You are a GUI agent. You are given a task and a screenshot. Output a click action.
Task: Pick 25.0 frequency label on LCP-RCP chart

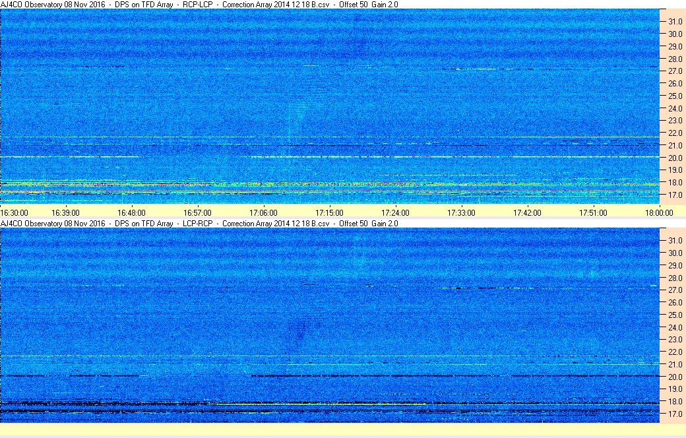click(675, 315)
